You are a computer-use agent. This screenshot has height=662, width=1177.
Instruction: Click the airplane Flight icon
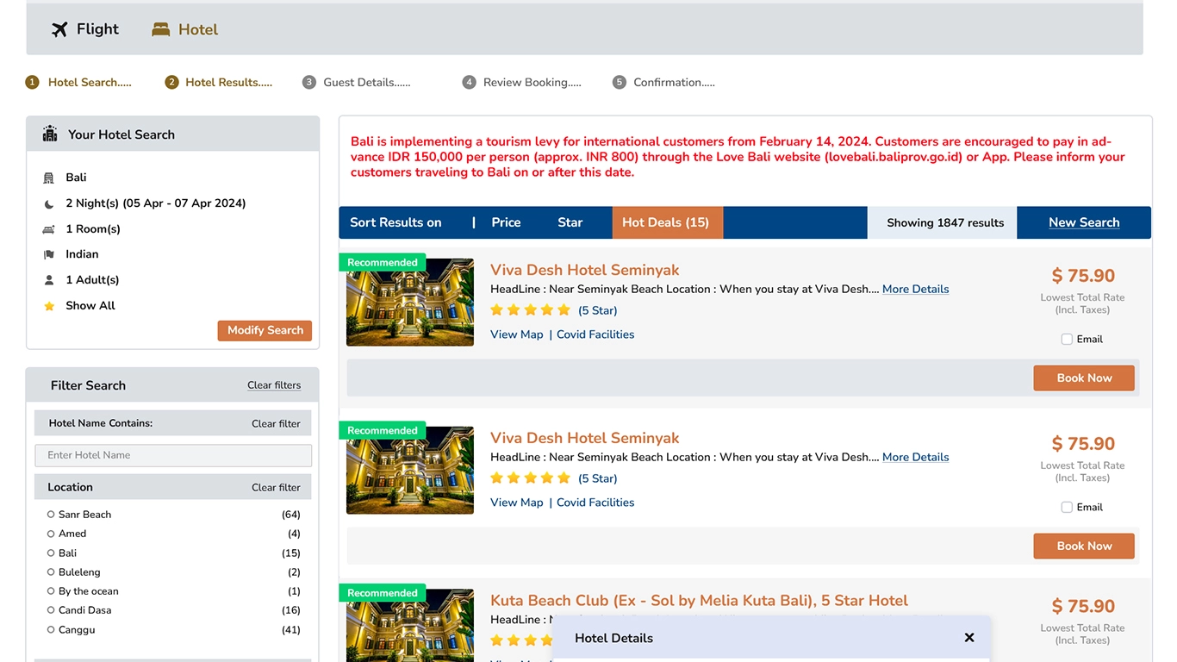[x=59, y=29]
